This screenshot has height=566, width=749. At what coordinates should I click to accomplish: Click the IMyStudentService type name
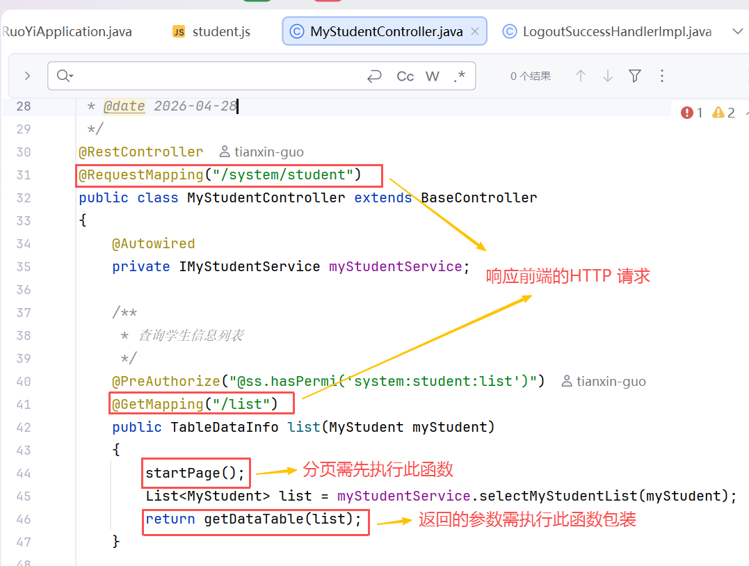[x=250, y=266]
